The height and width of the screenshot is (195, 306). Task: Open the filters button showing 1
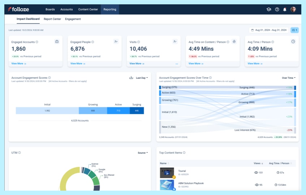[x=294, y=30]
